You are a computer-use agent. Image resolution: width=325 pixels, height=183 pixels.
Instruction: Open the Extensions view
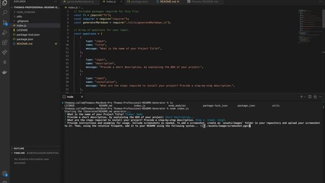5,43
